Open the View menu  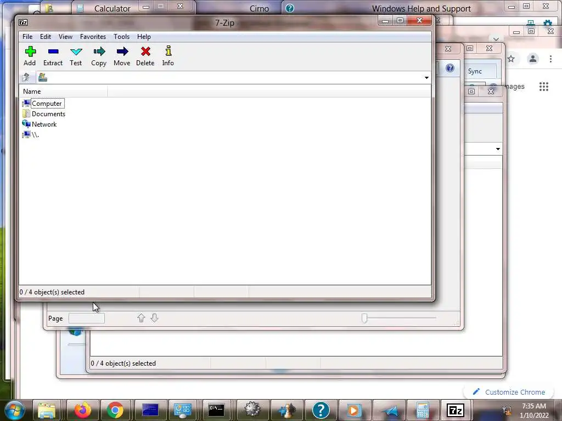pos(65,37)
